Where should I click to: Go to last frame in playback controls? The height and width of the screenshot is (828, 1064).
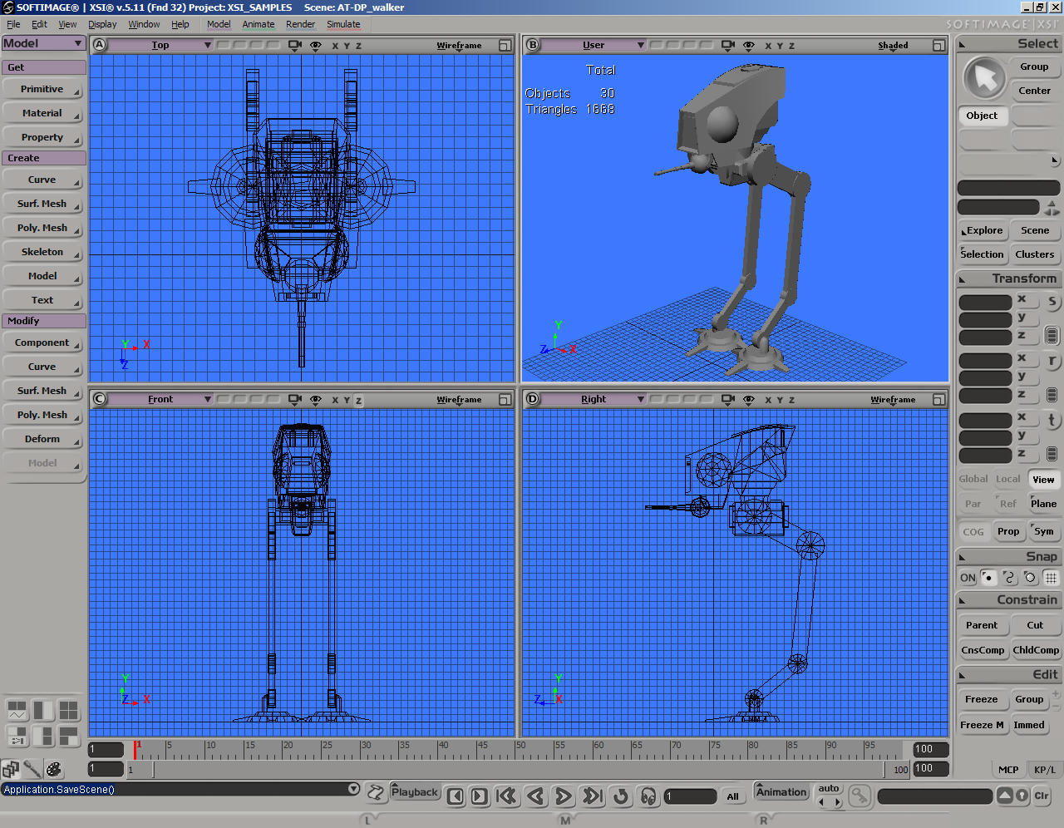(592, 796)
